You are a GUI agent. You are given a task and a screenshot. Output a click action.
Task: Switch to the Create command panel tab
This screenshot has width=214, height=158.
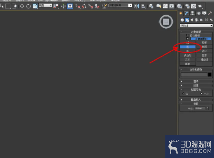181,13
